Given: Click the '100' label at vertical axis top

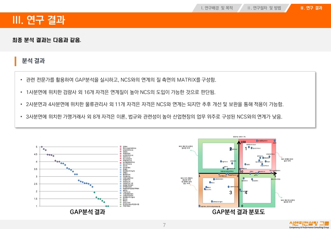Looking at the screenshot, I should tap(243, 142).
